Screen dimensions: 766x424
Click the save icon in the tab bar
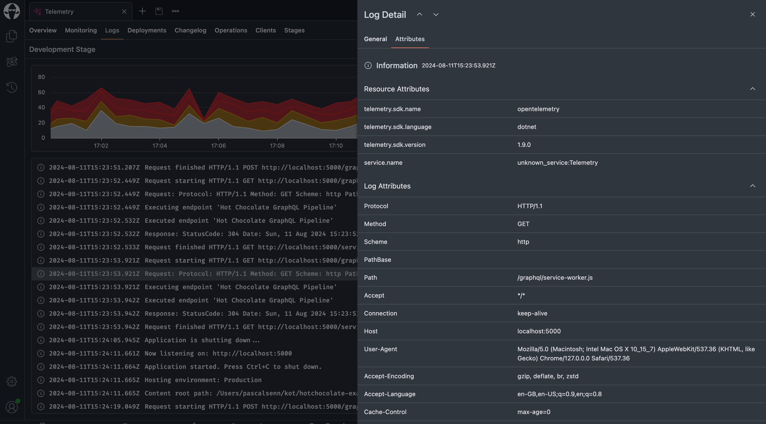[159, 11]
